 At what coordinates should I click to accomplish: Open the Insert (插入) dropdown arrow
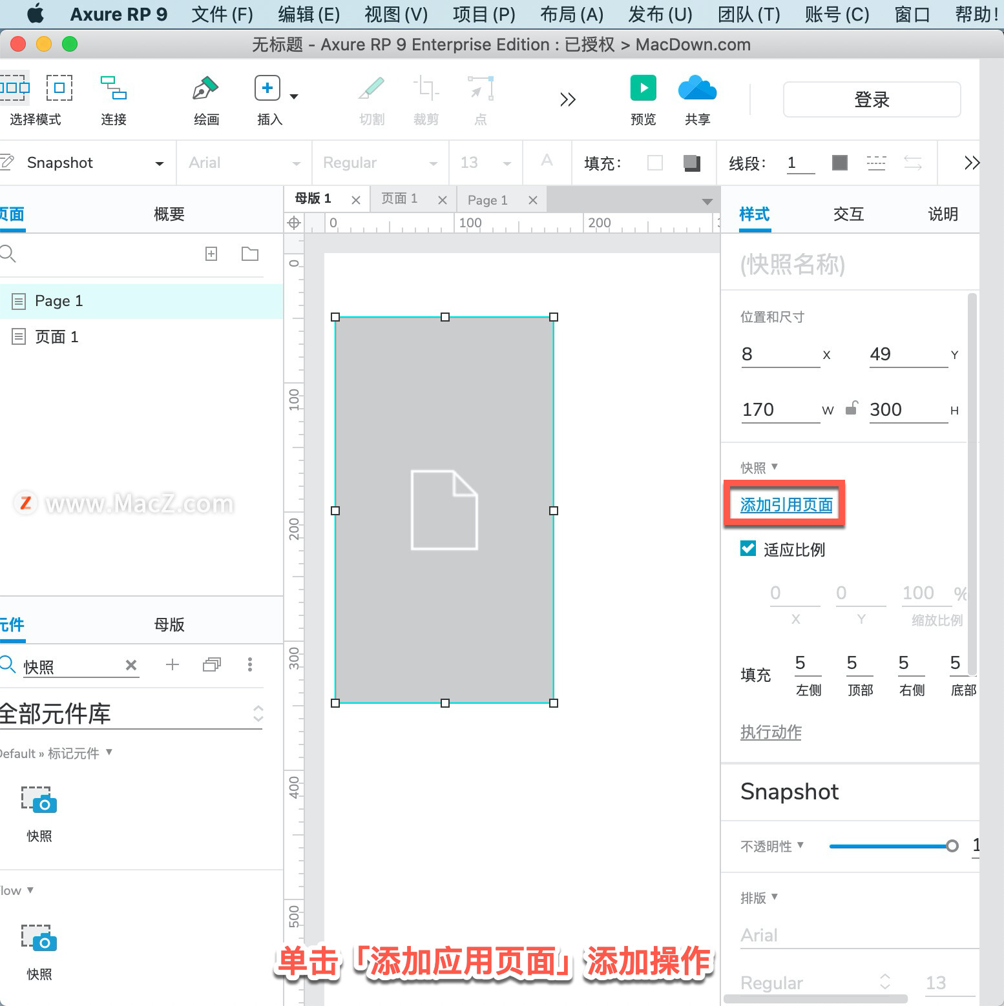click(294, 97)
